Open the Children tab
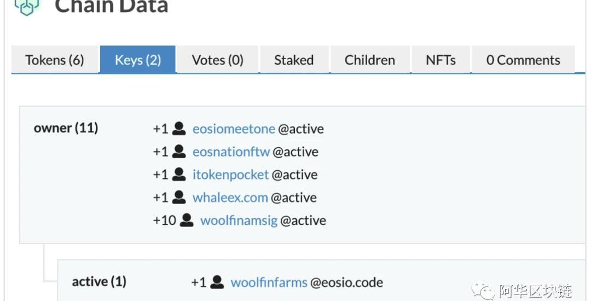The image size is (591, 301). click(x=369, y=60)
